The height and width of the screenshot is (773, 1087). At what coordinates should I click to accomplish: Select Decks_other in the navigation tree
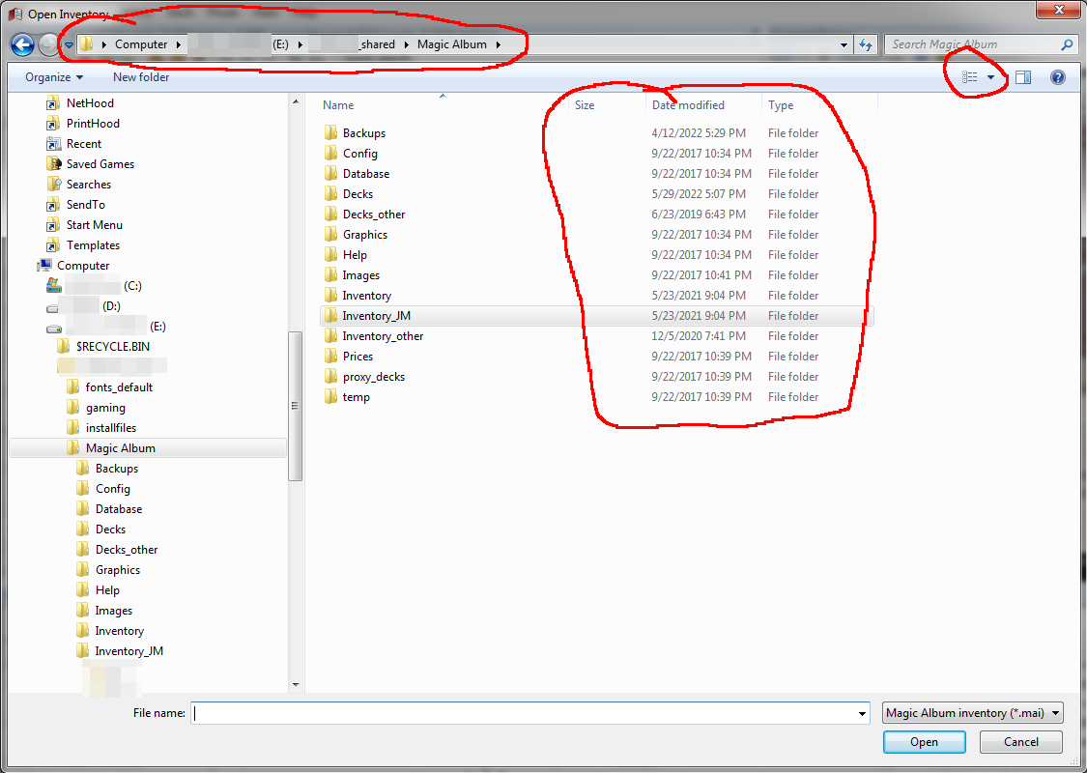[127, 550]
